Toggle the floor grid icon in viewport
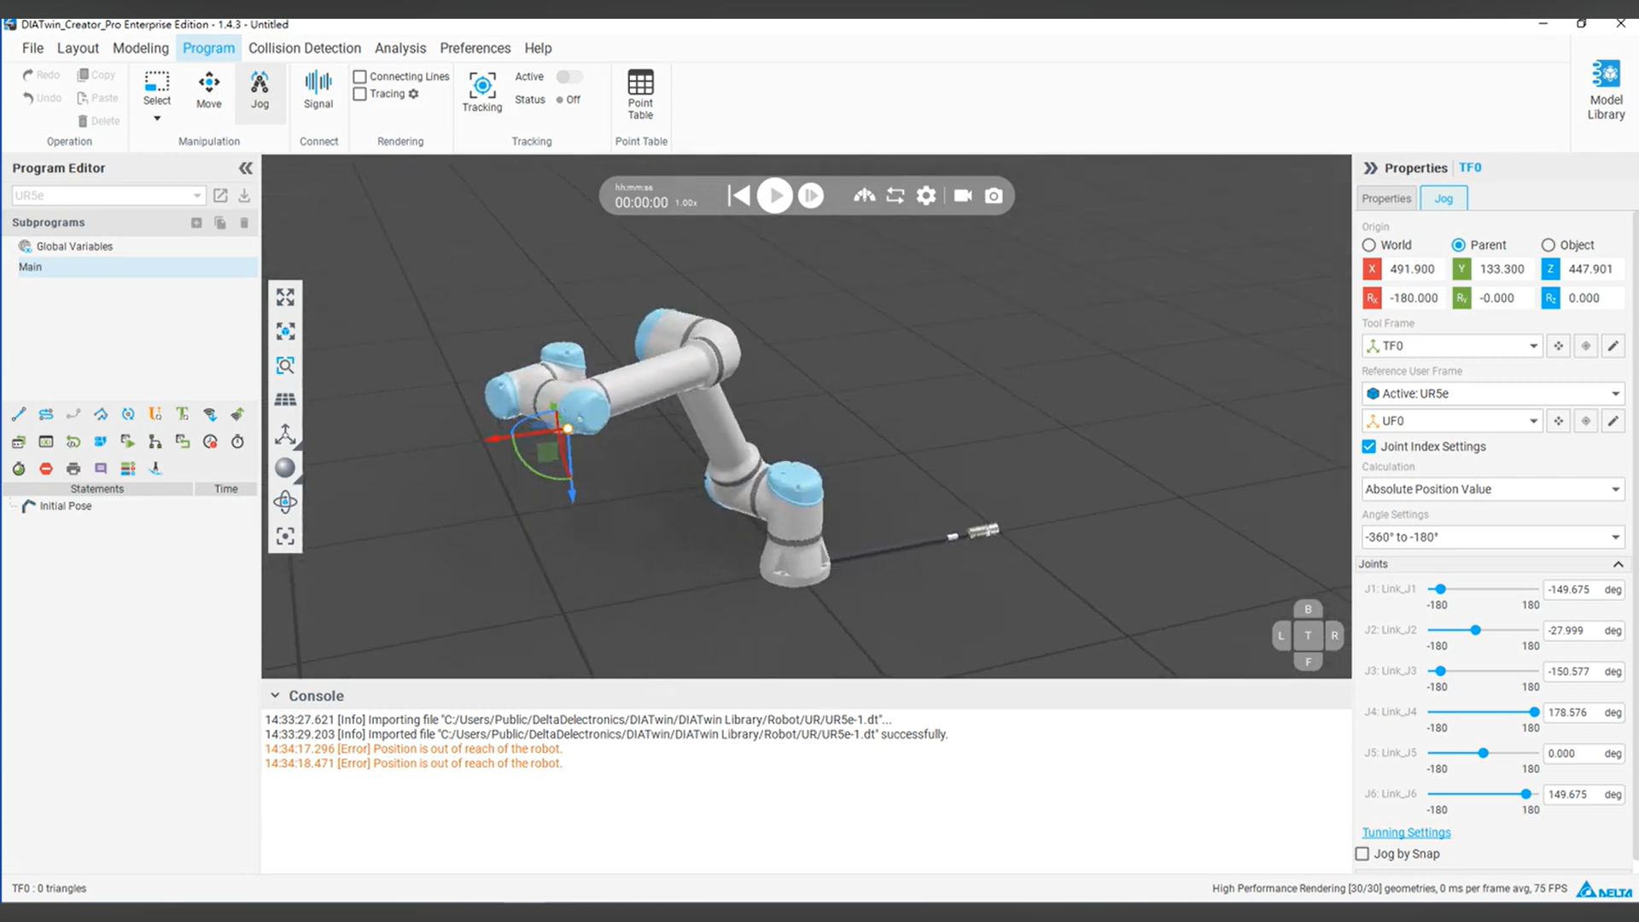The height and width of the screenshot is (922, 1639). [285, 400]
